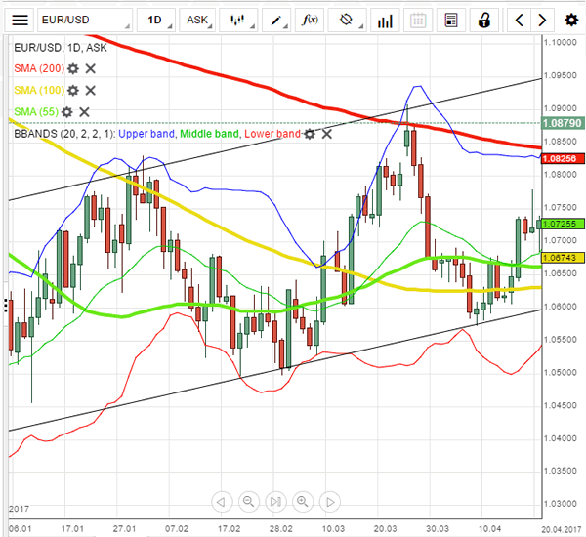Viewport: 586px width, 537px height.
Task: Click the 20.04.2017 date label
Action: [562, 529]
